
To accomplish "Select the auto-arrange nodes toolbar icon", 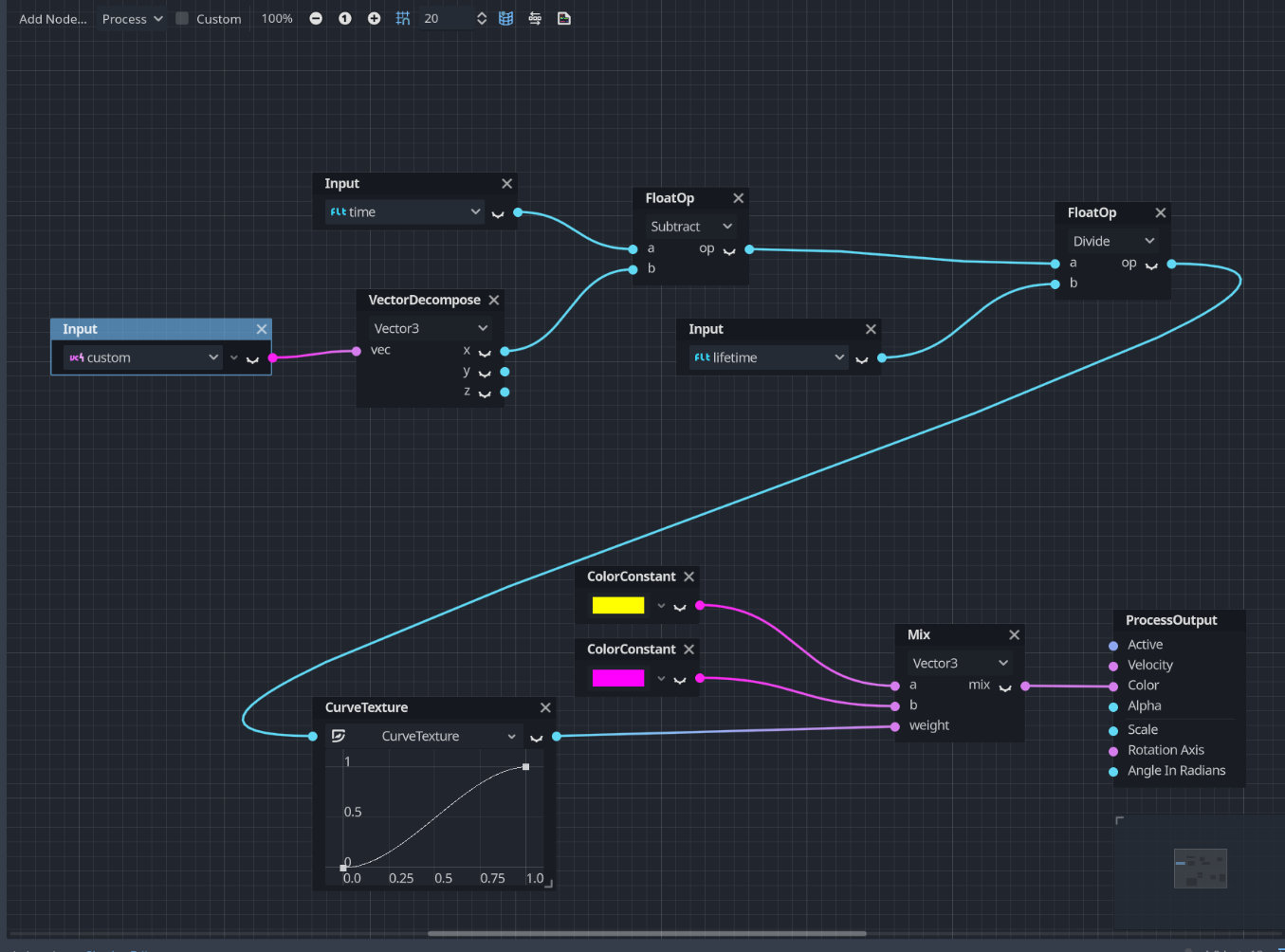I will 535,18.
